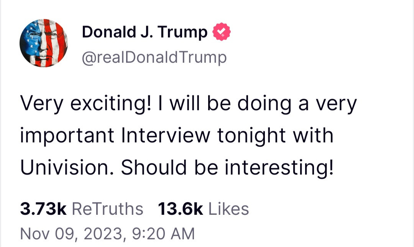
Task: Open the Donald J. Trump display name
Action: pyautogui.click(x=144, y=32)
